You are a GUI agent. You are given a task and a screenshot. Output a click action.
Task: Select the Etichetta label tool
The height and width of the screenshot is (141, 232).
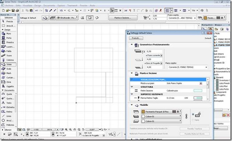(8, 107)
